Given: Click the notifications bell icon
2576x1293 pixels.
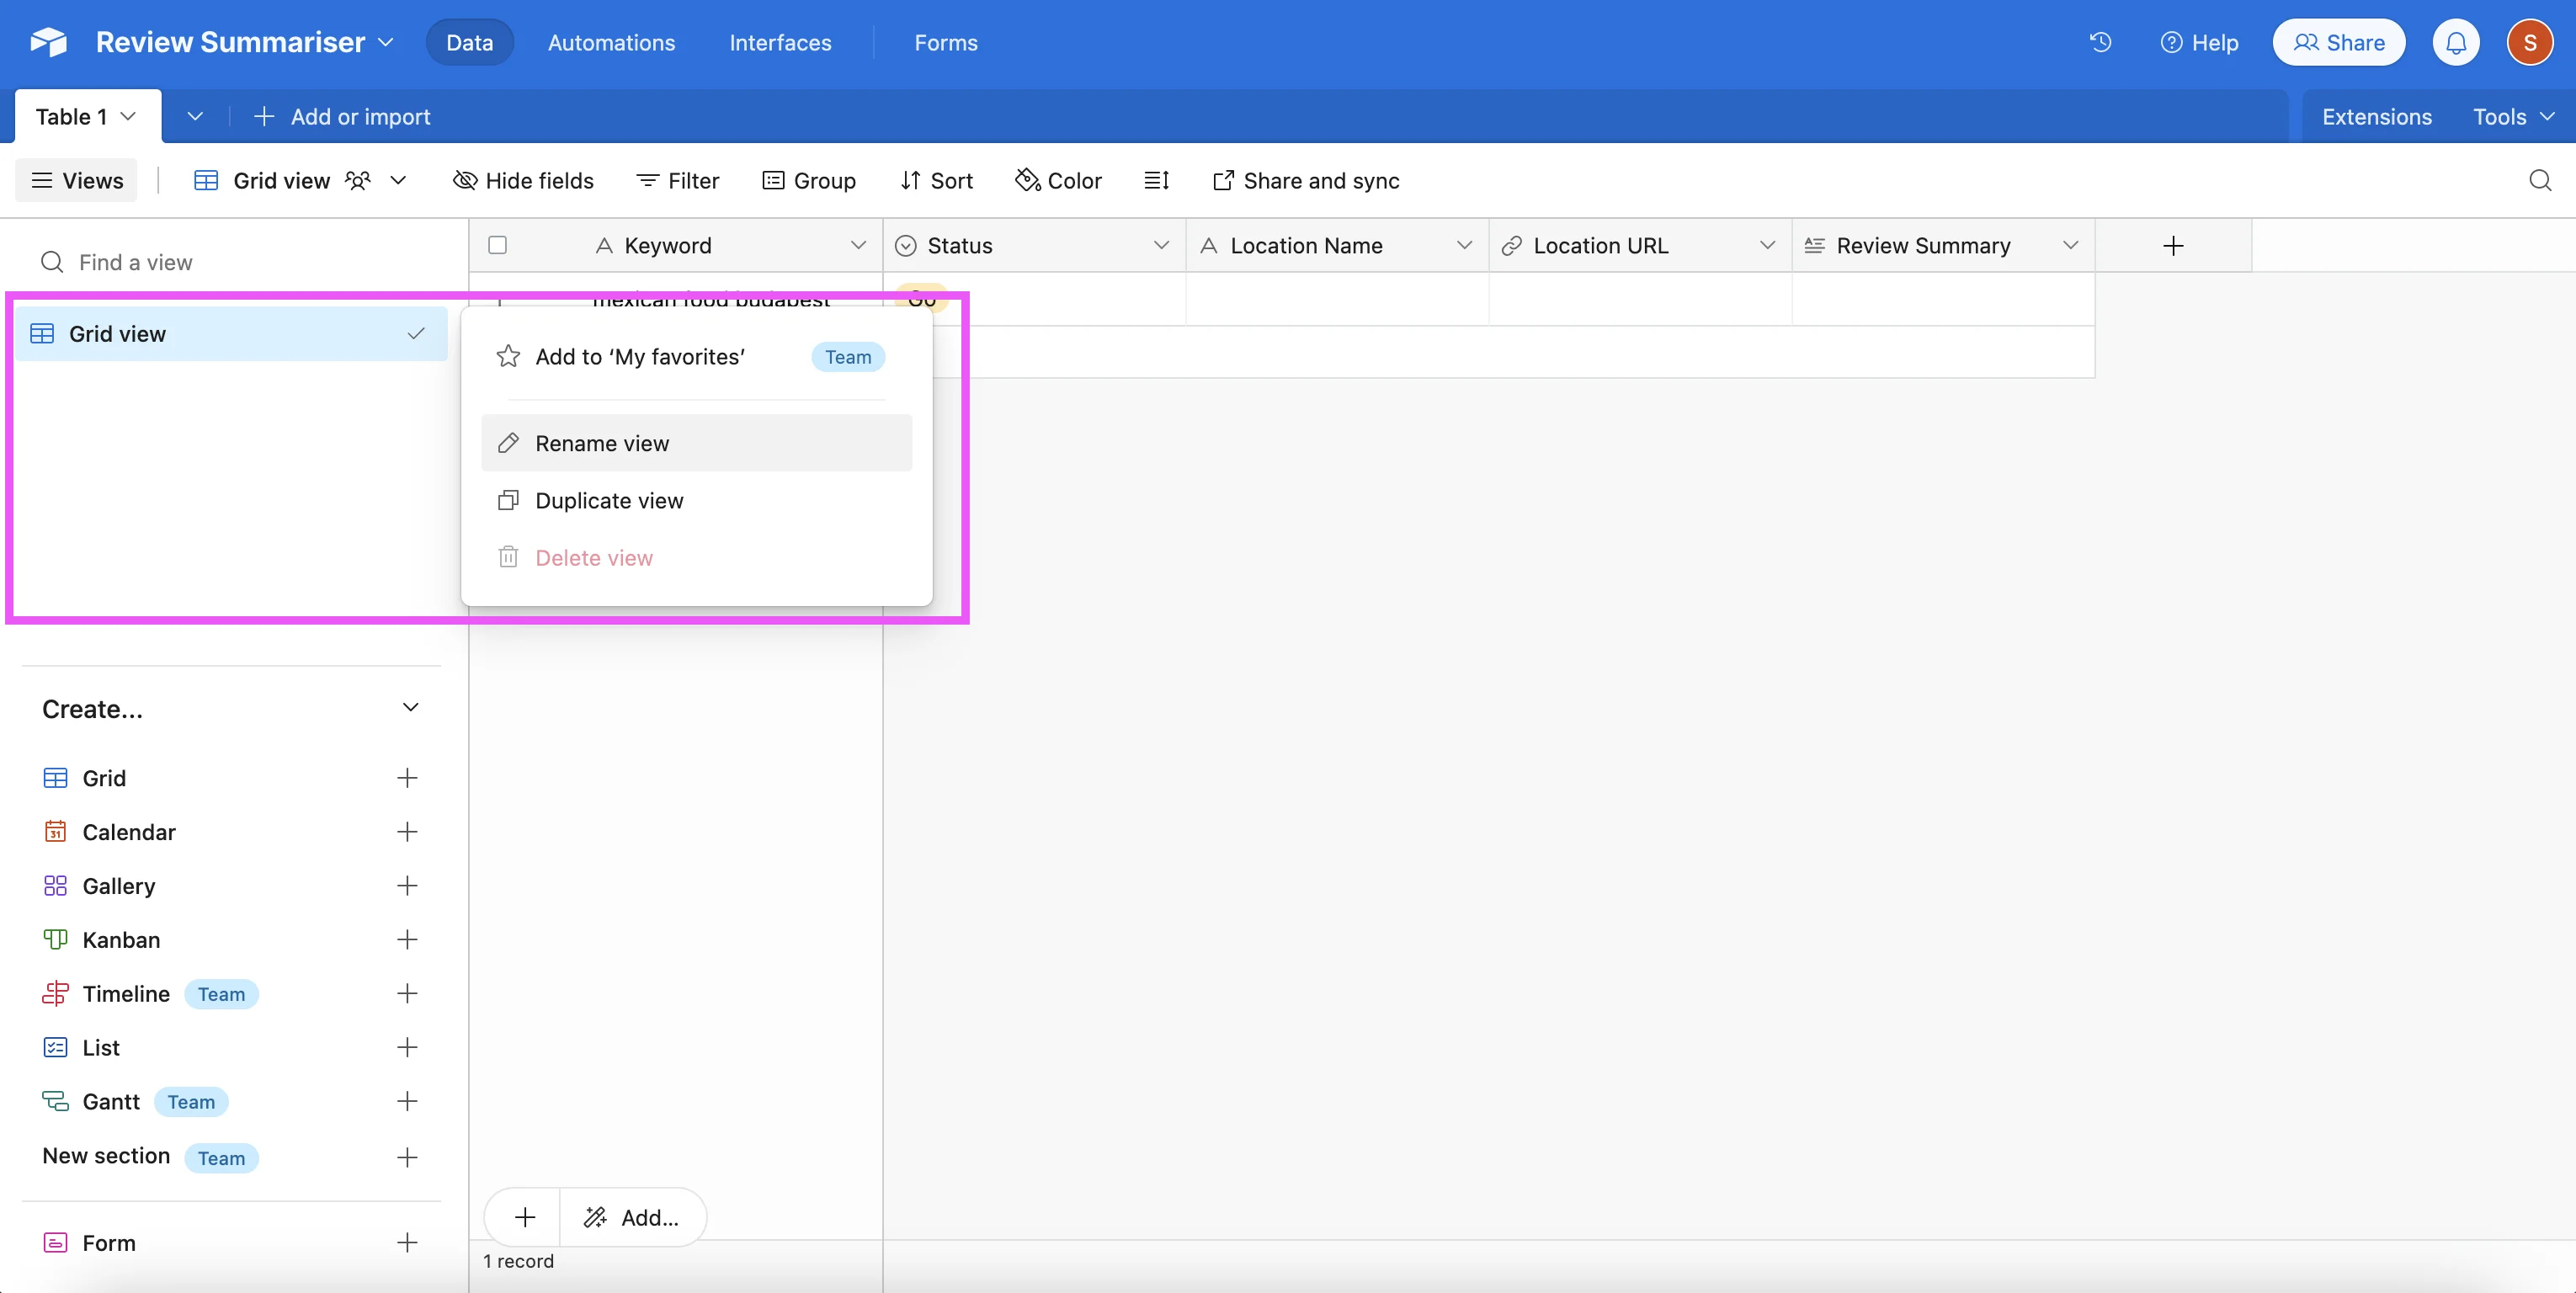Looking at the screenshot, I should pos(2455,43).
